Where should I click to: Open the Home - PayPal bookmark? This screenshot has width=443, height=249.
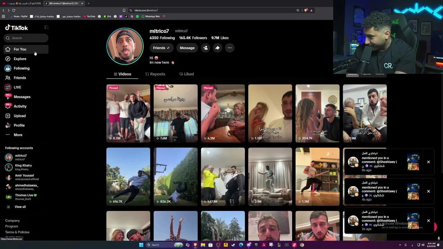coord(19,16)
